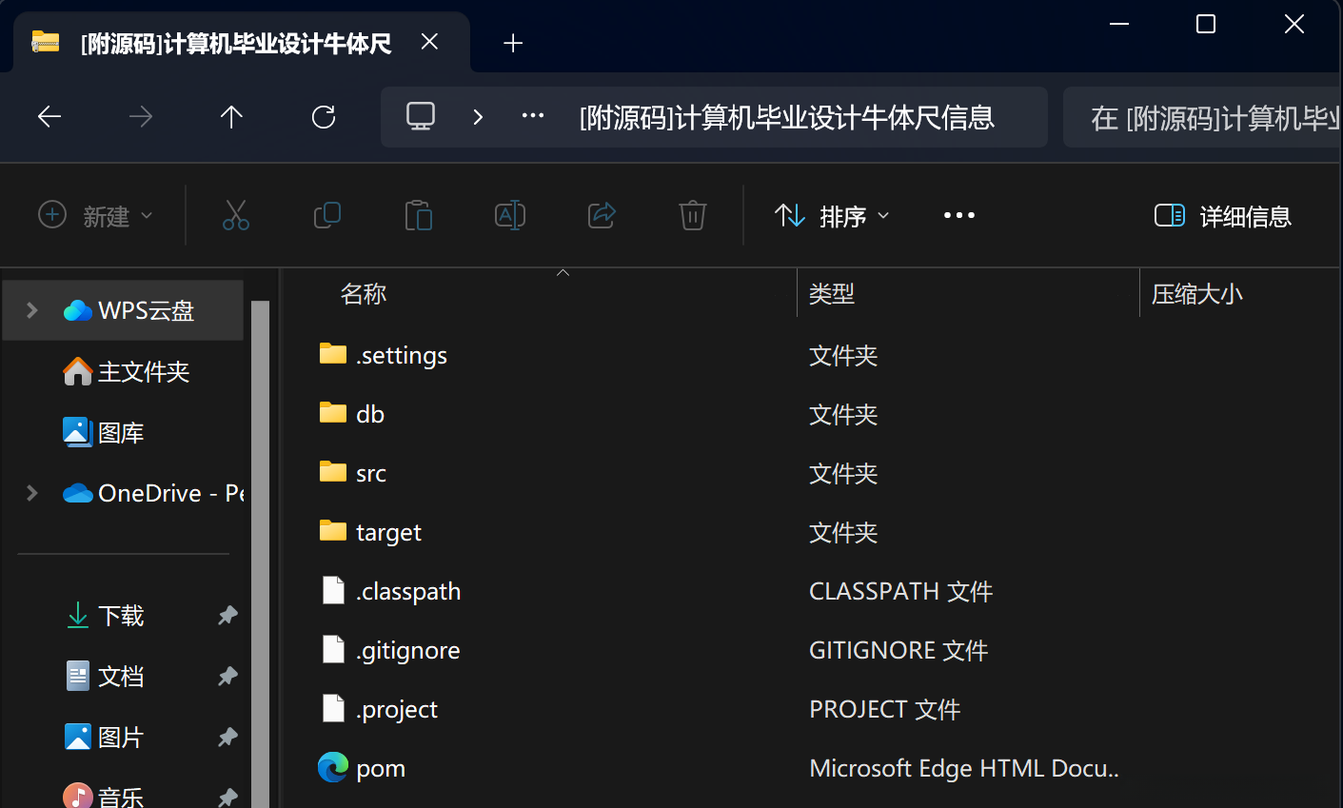Viewport: 1343px width, 808px height.
Task: Click the This PC monitor icon in address bar
Action: click(421, 116)
